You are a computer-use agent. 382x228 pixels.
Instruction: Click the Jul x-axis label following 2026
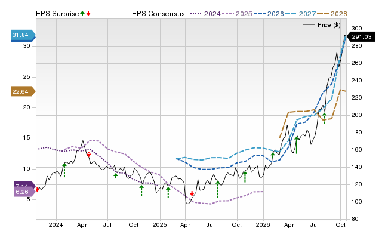[x=315, y=224]
